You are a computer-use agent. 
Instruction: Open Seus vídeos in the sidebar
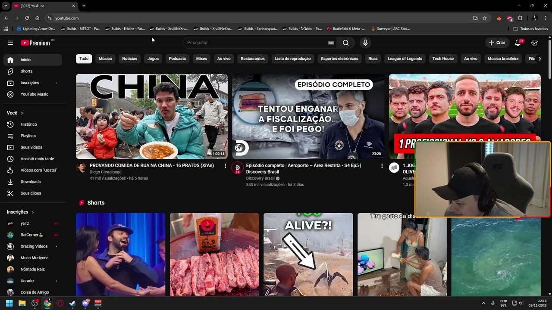(33, 147)
